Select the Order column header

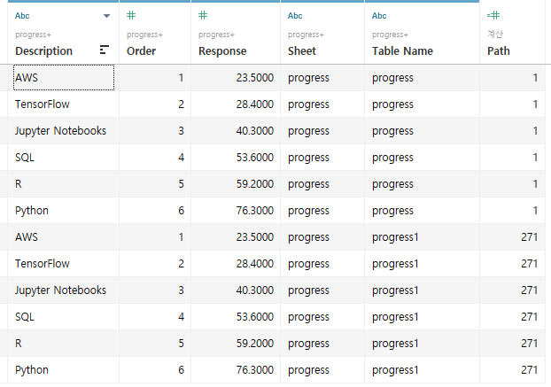(141, 51)
